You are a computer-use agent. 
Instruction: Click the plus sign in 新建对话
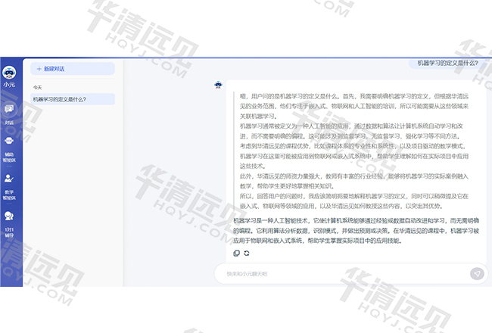(39, 68)
